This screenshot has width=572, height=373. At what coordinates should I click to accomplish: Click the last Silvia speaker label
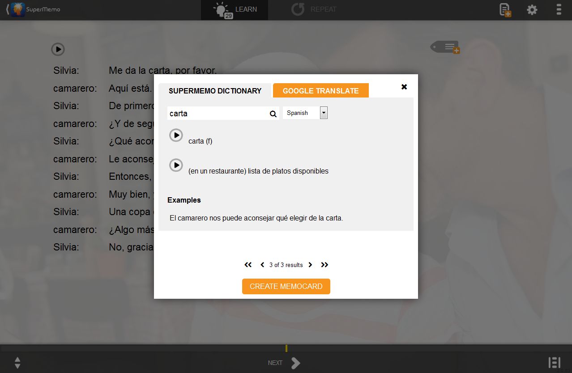pyautogui.click(x=66, y=247)
